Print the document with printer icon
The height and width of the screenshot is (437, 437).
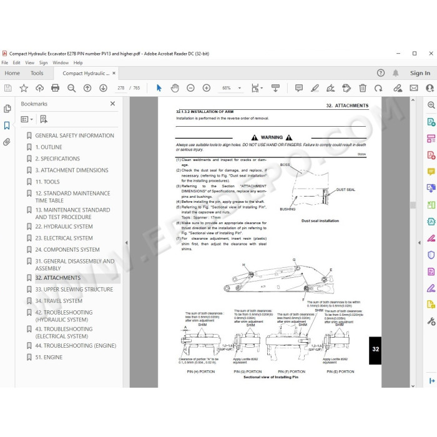[55, 88]
